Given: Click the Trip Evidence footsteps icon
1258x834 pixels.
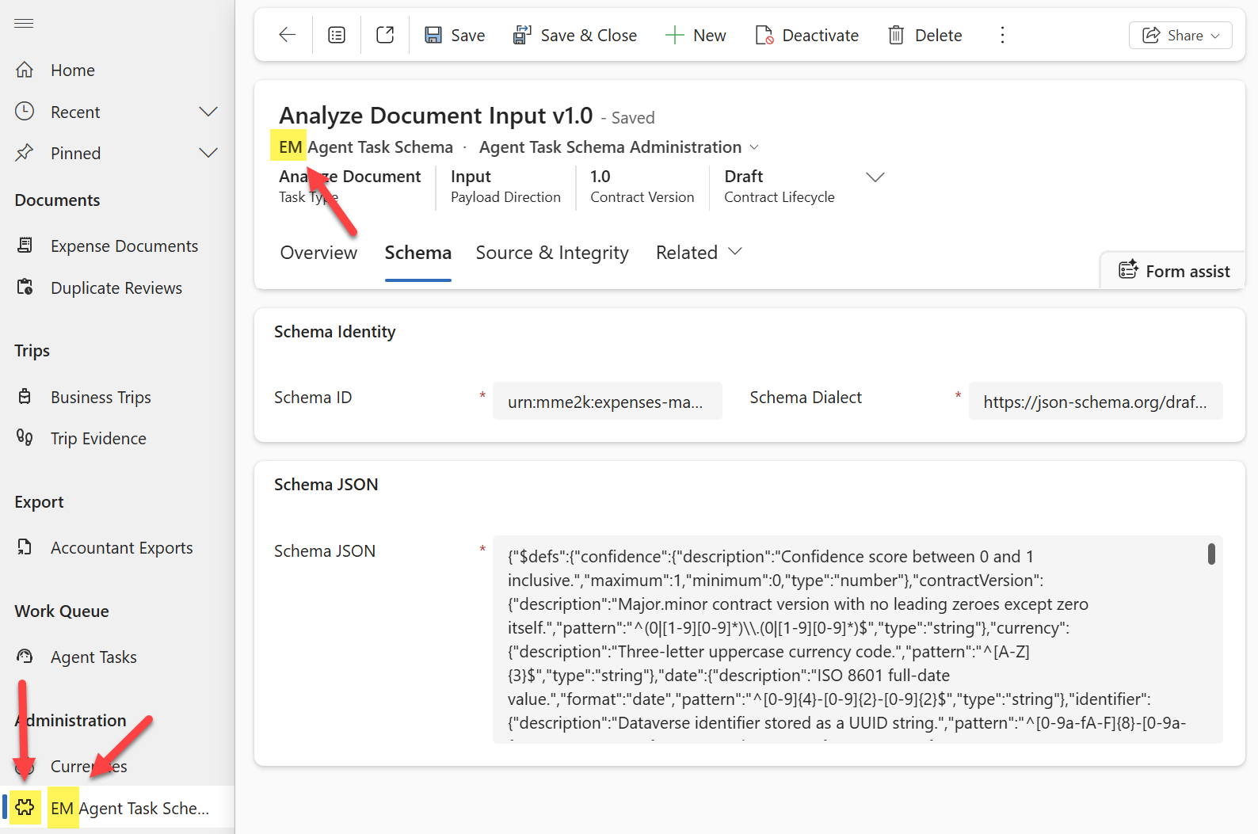Looking at the screenshot, I should tap(25, 438).
